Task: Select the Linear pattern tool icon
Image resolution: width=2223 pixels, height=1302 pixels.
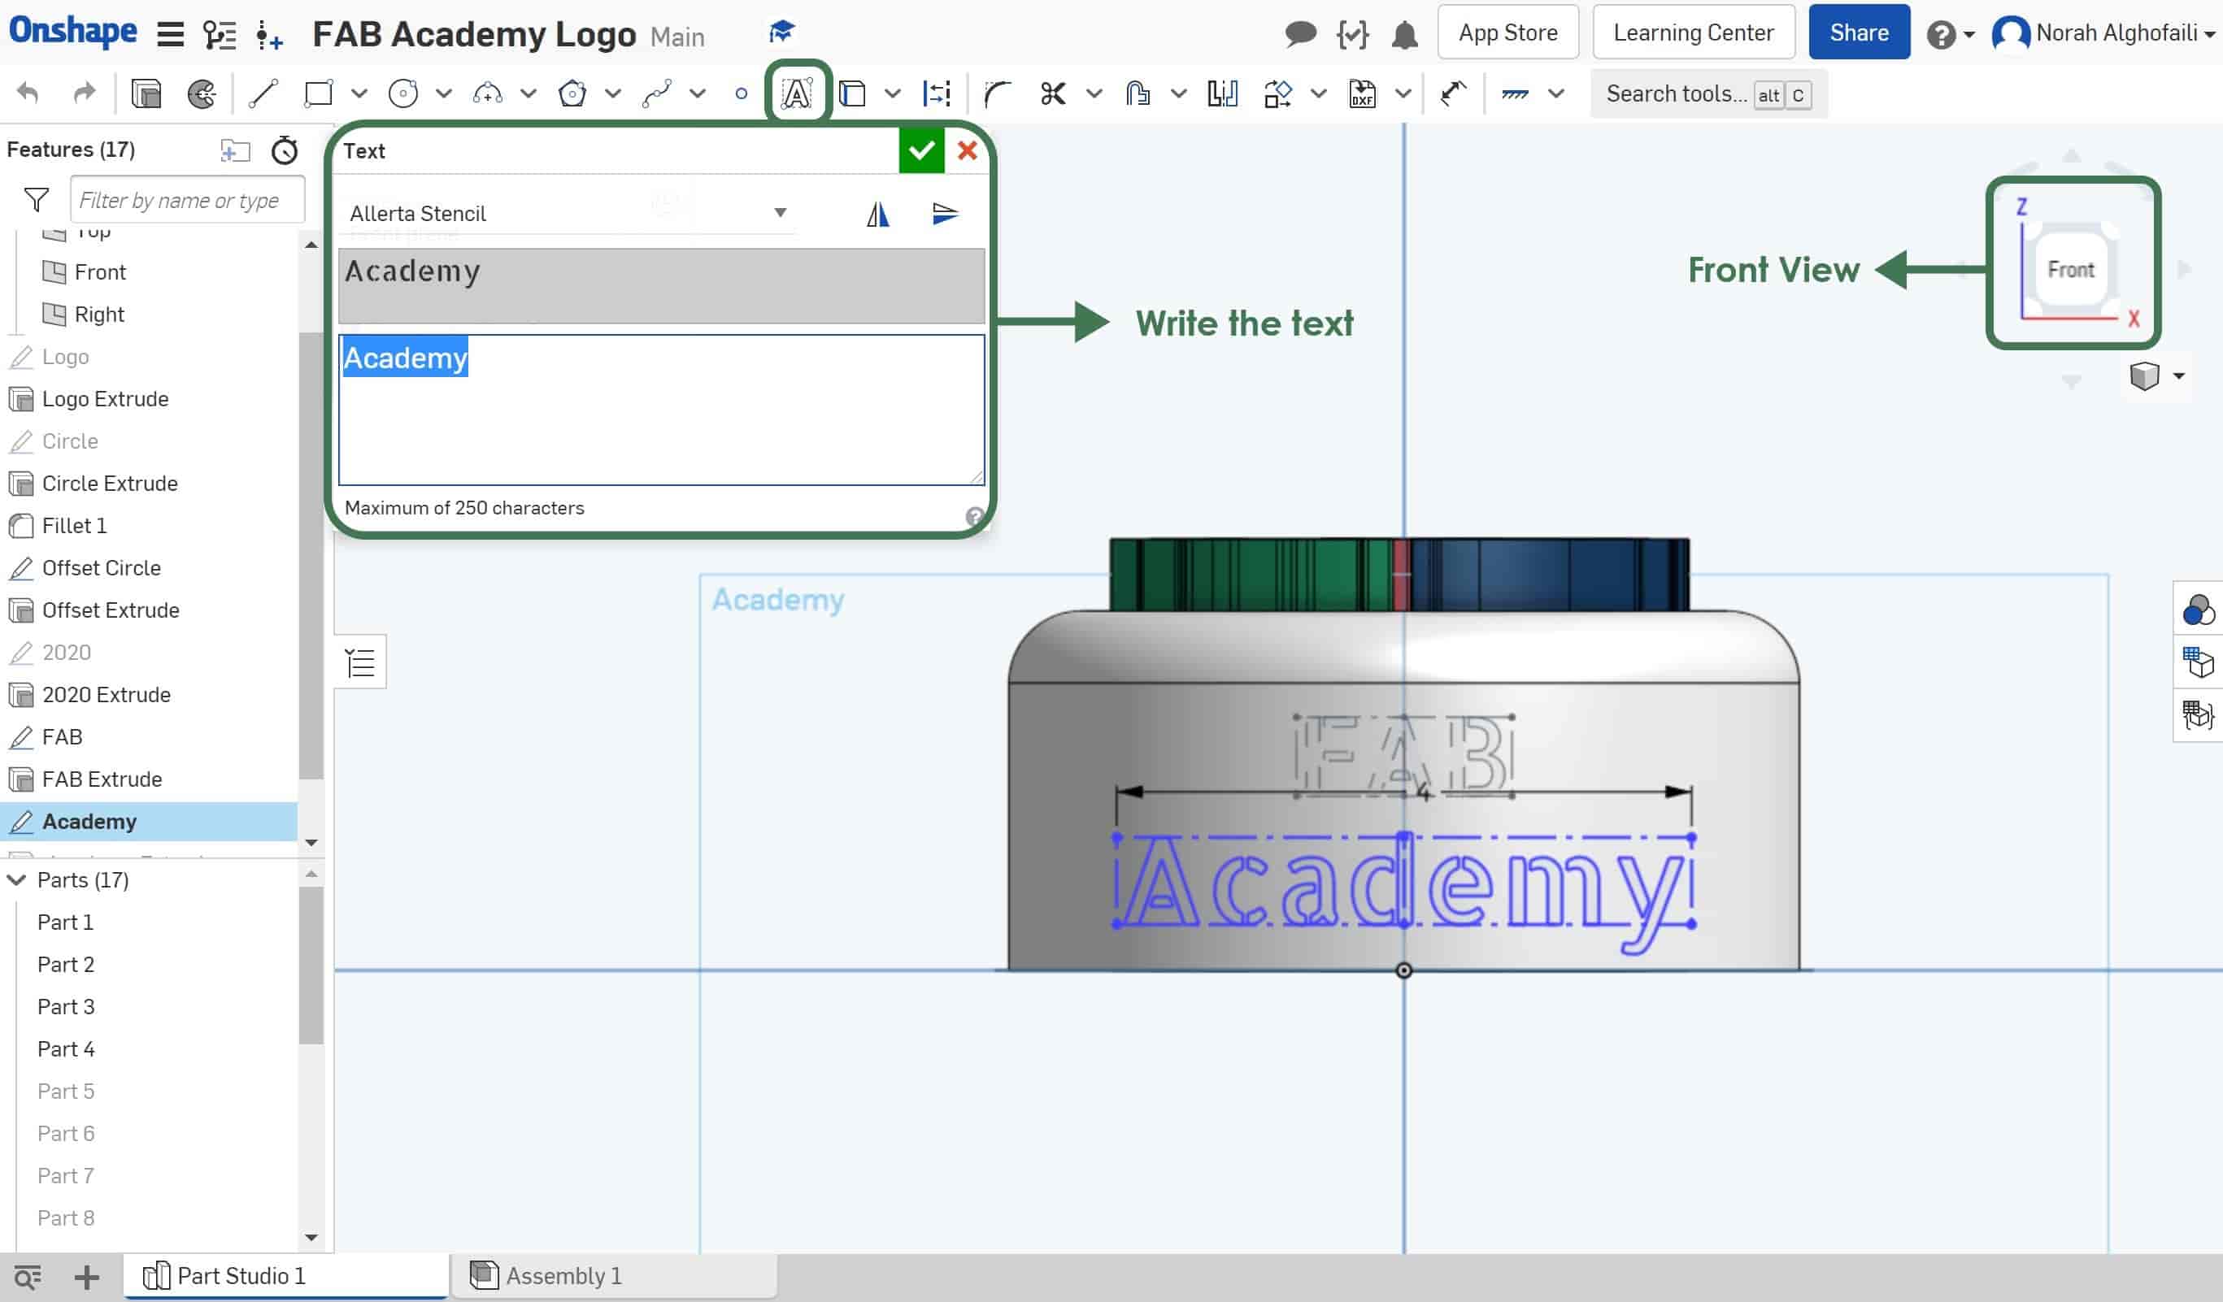Action: (x=1277, y=93)
